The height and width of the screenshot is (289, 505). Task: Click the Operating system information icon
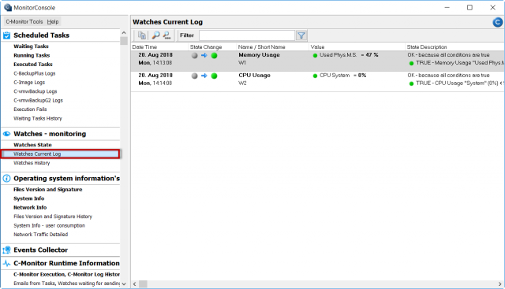coord(6,179)
